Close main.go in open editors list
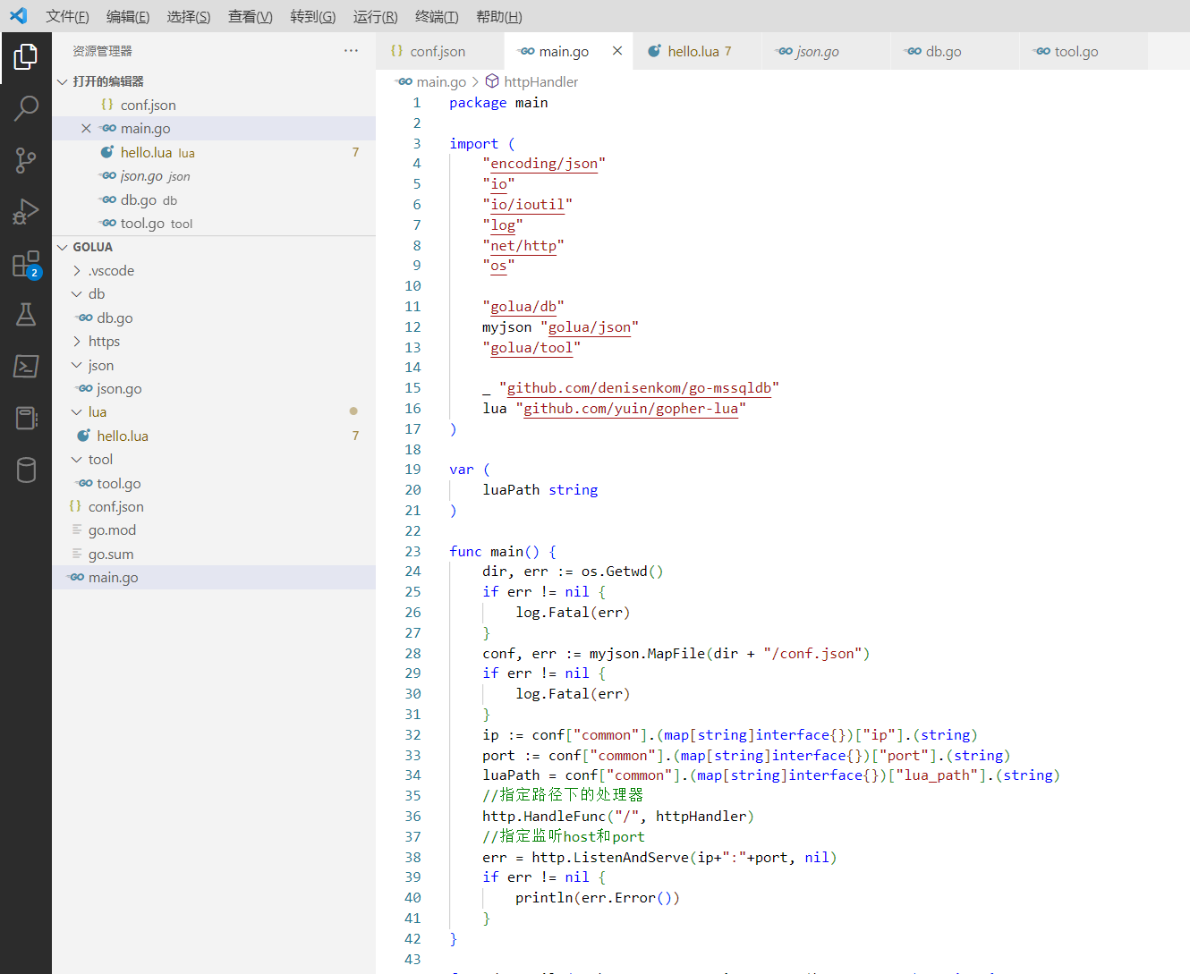 click(x=86, y=129)
